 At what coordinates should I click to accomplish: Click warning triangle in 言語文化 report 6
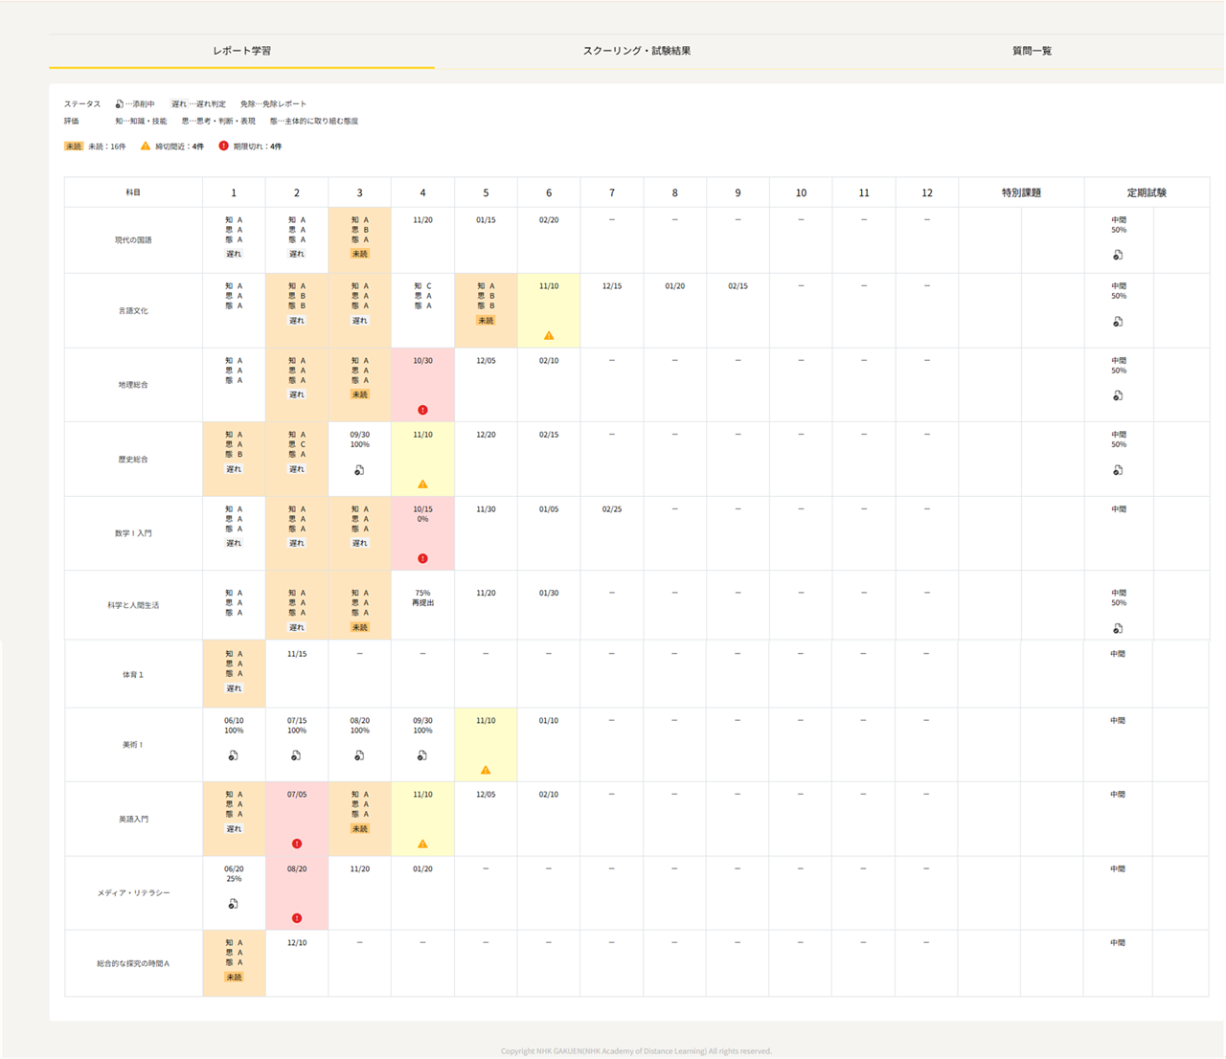(x=549, y=336)
